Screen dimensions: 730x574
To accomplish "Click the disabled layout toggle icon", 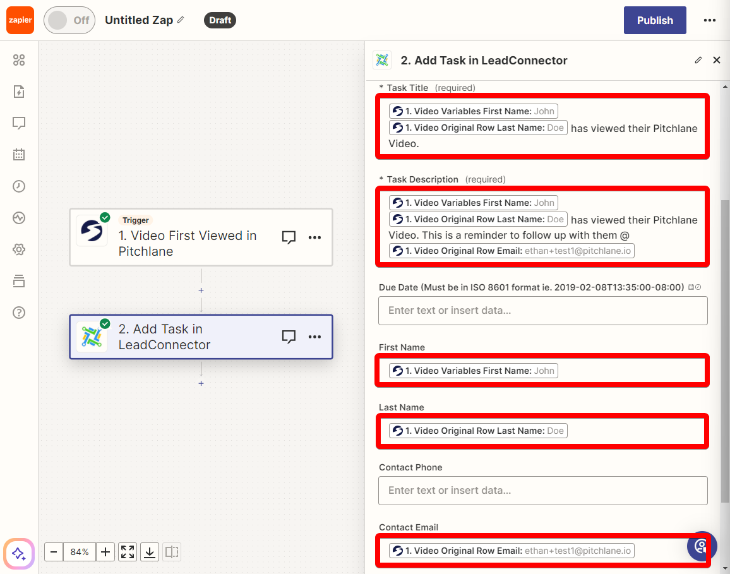I will (172, 552).
